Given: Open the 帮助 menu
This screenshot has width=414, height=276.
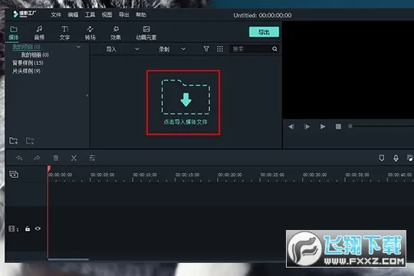Looking at the screenshot, I should (141, 15).
